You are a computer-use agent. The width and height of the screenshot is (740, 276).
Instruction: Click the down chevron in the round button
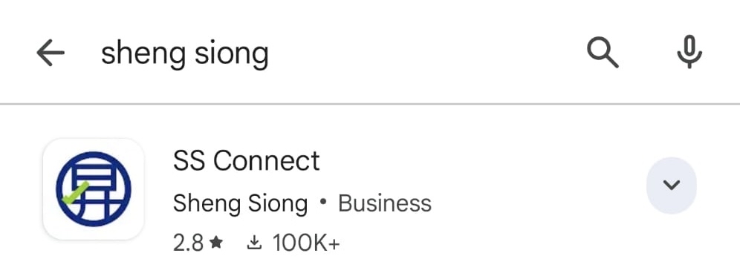click(x=671, y=185)
